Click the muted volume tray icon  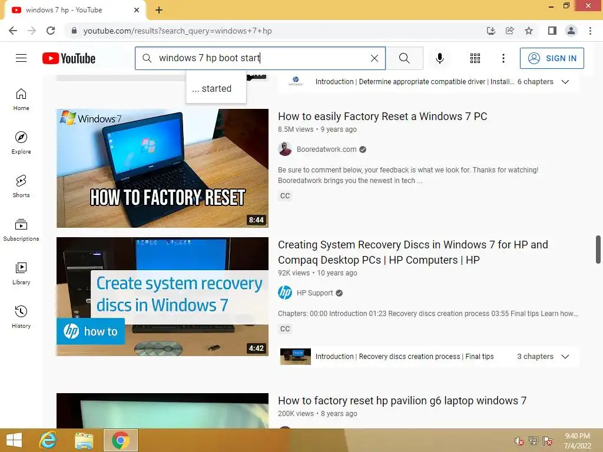pyautogui.click(x=519, y=441)
